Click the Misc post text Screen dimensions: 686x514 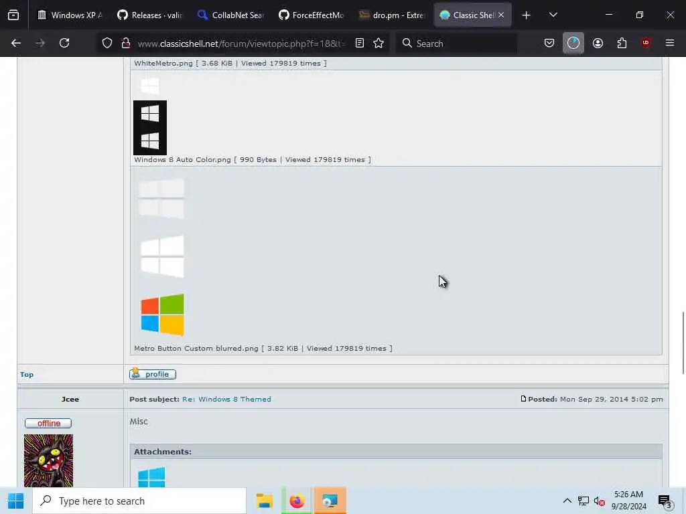tap(139, 422)
